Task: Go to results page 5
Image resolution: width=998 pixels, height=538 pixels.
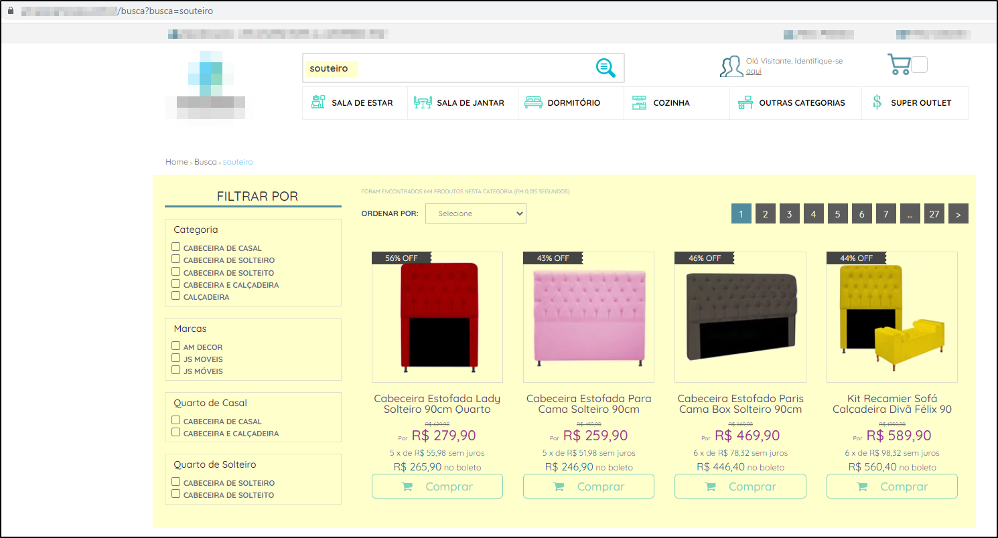Action: click(x=838, y=214)
